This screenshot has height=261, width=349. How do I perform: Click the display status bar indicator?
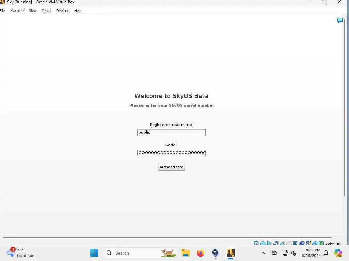295,243
